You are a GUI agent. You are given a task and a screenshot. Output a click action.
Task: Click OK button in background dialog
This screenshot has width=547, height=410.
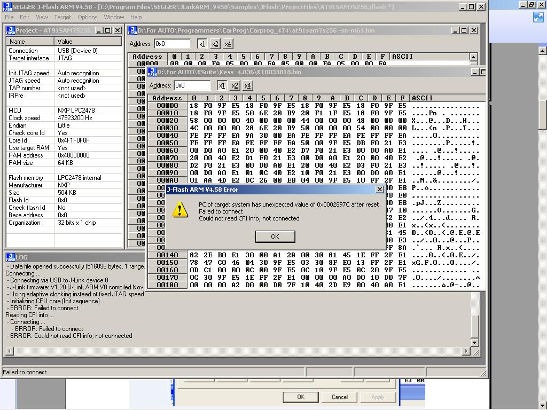pyautogui.click(x=301, y=397)
